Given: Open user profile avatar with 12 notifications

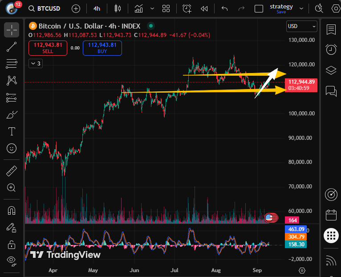Looking at the screenshot, I should point(12,8).
